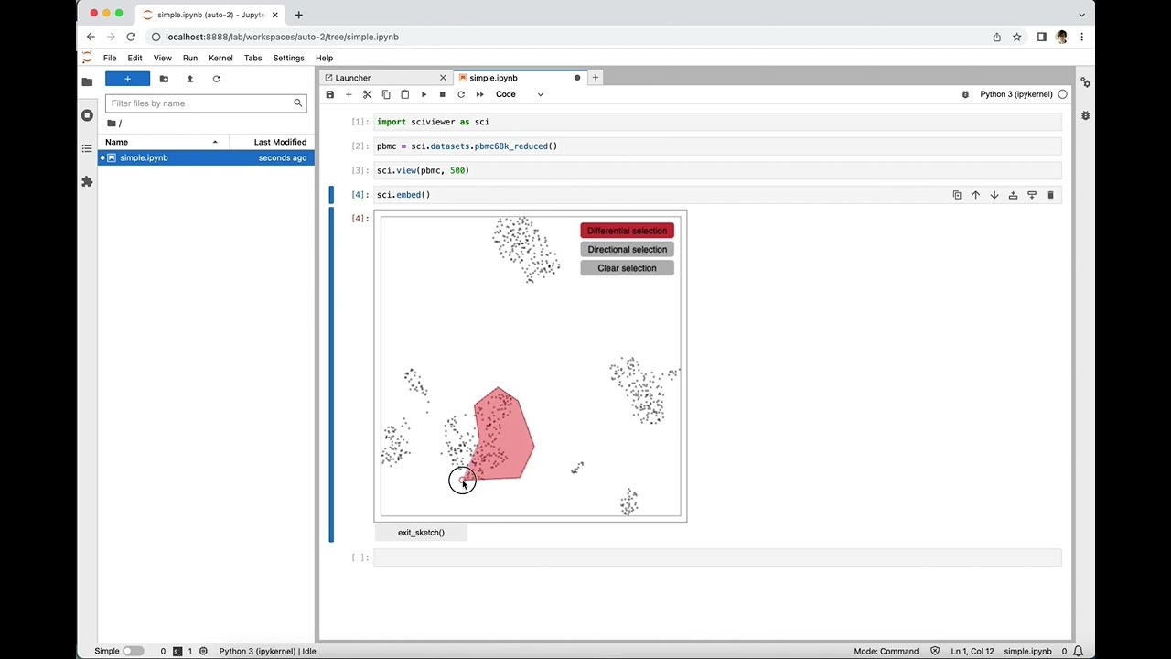Open the Edit menu
This screenshot has width=1171, height=659.
pyautogui.click(x=134, y=58)
